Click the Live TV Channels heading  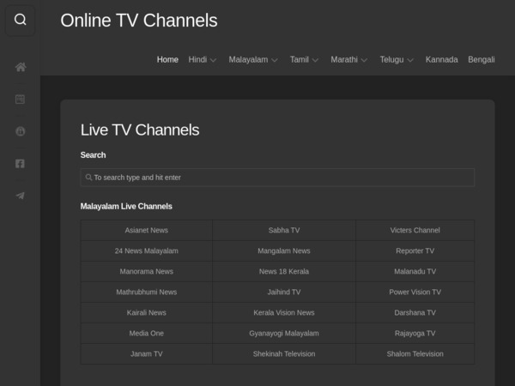tap(140, 130)
